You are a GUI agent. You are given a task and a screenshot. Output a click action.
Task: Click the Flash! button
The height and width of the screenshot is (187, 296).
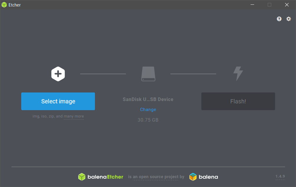(x=238, y=101)
